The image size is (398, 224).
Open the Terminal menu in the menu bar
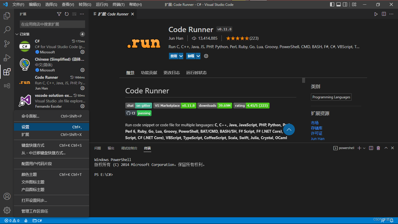click(118, 5)
